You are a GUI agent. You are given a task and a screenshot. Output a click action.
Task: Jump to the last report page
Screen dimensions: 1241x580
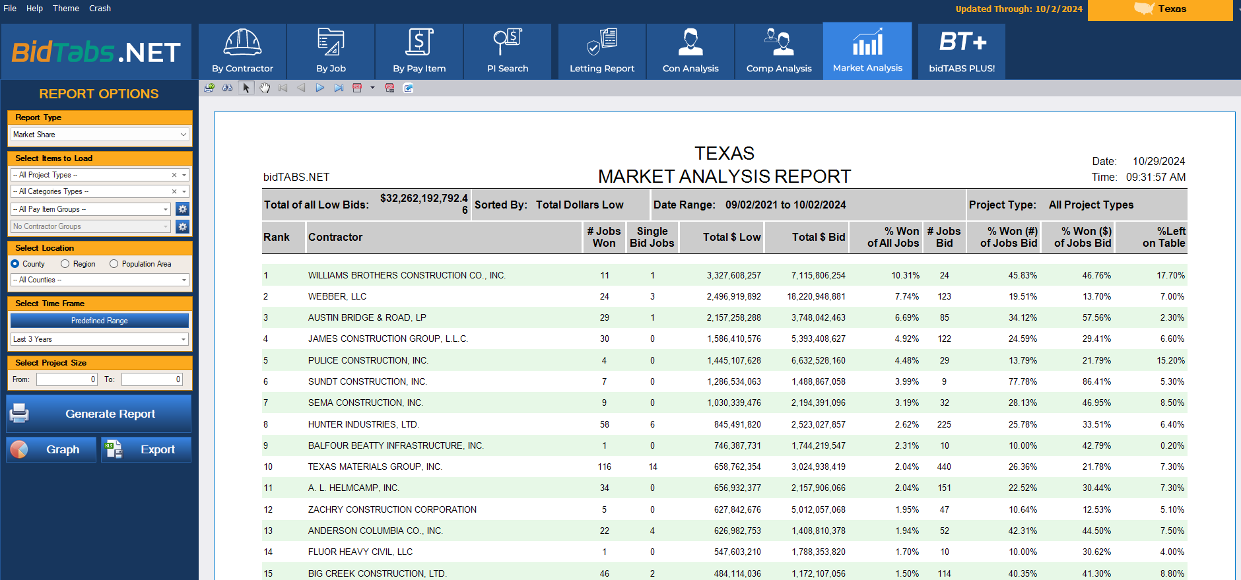point(339,88)
